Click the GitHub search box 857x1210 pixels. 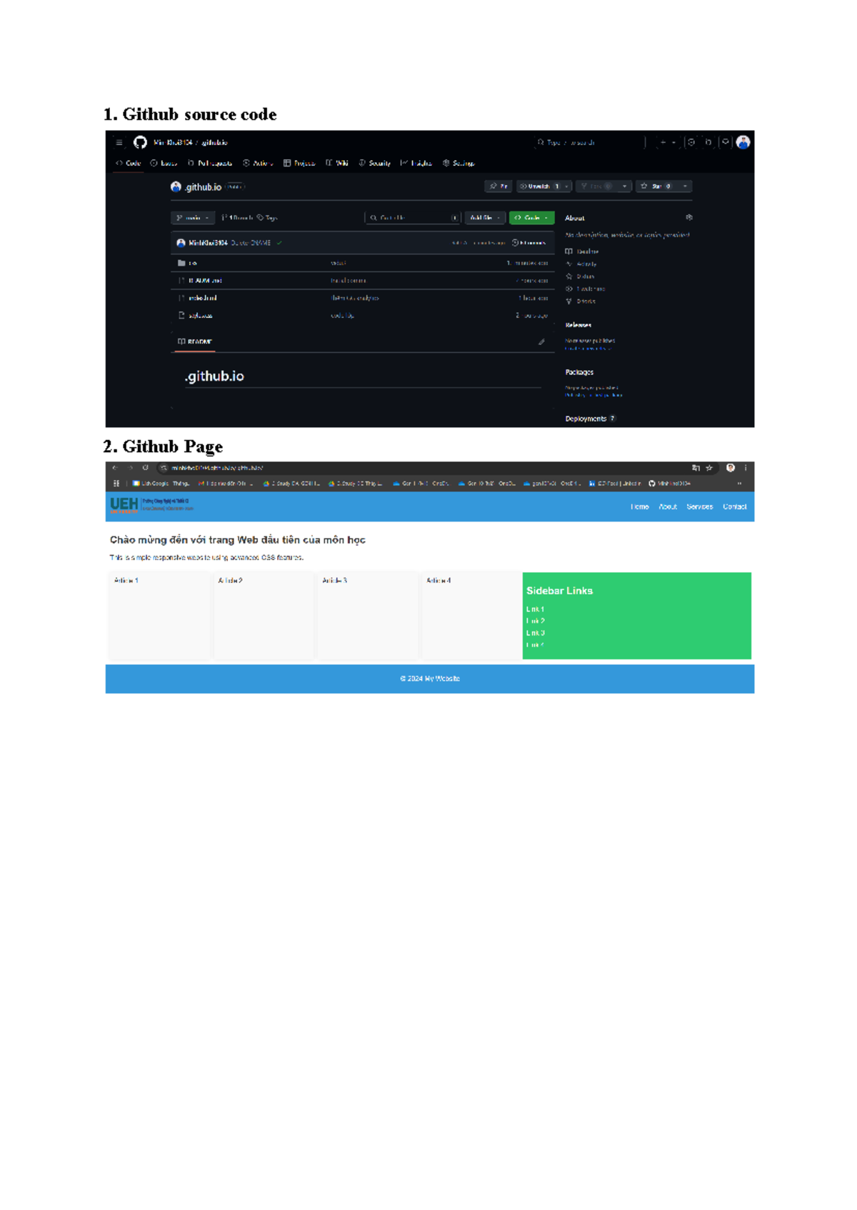589,143
